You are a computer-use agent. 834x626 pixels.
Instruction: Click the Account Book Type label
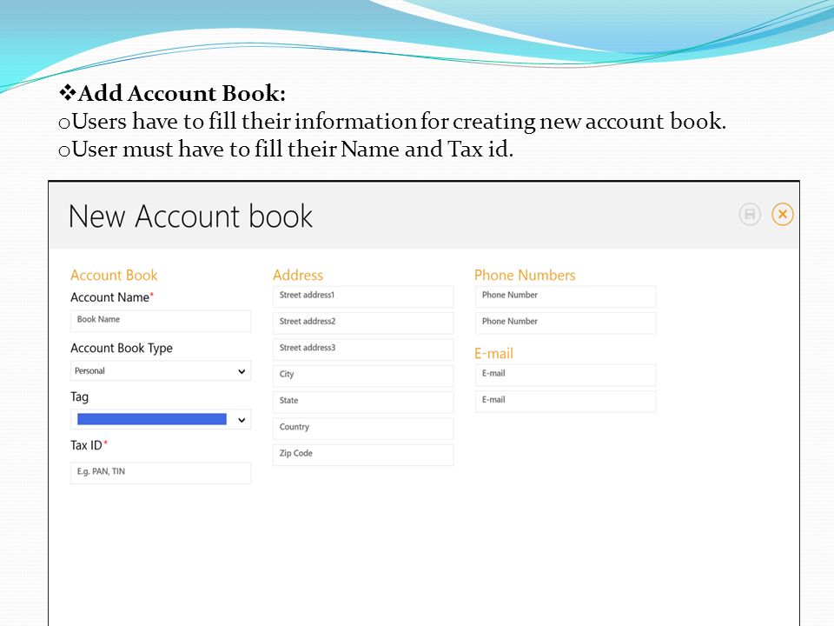point(122,348)
